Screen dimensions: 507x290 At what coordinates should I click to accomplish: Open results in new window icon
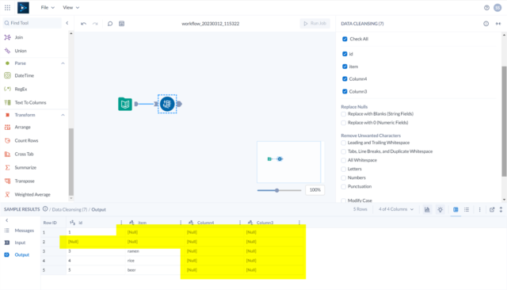click(492, 209)
